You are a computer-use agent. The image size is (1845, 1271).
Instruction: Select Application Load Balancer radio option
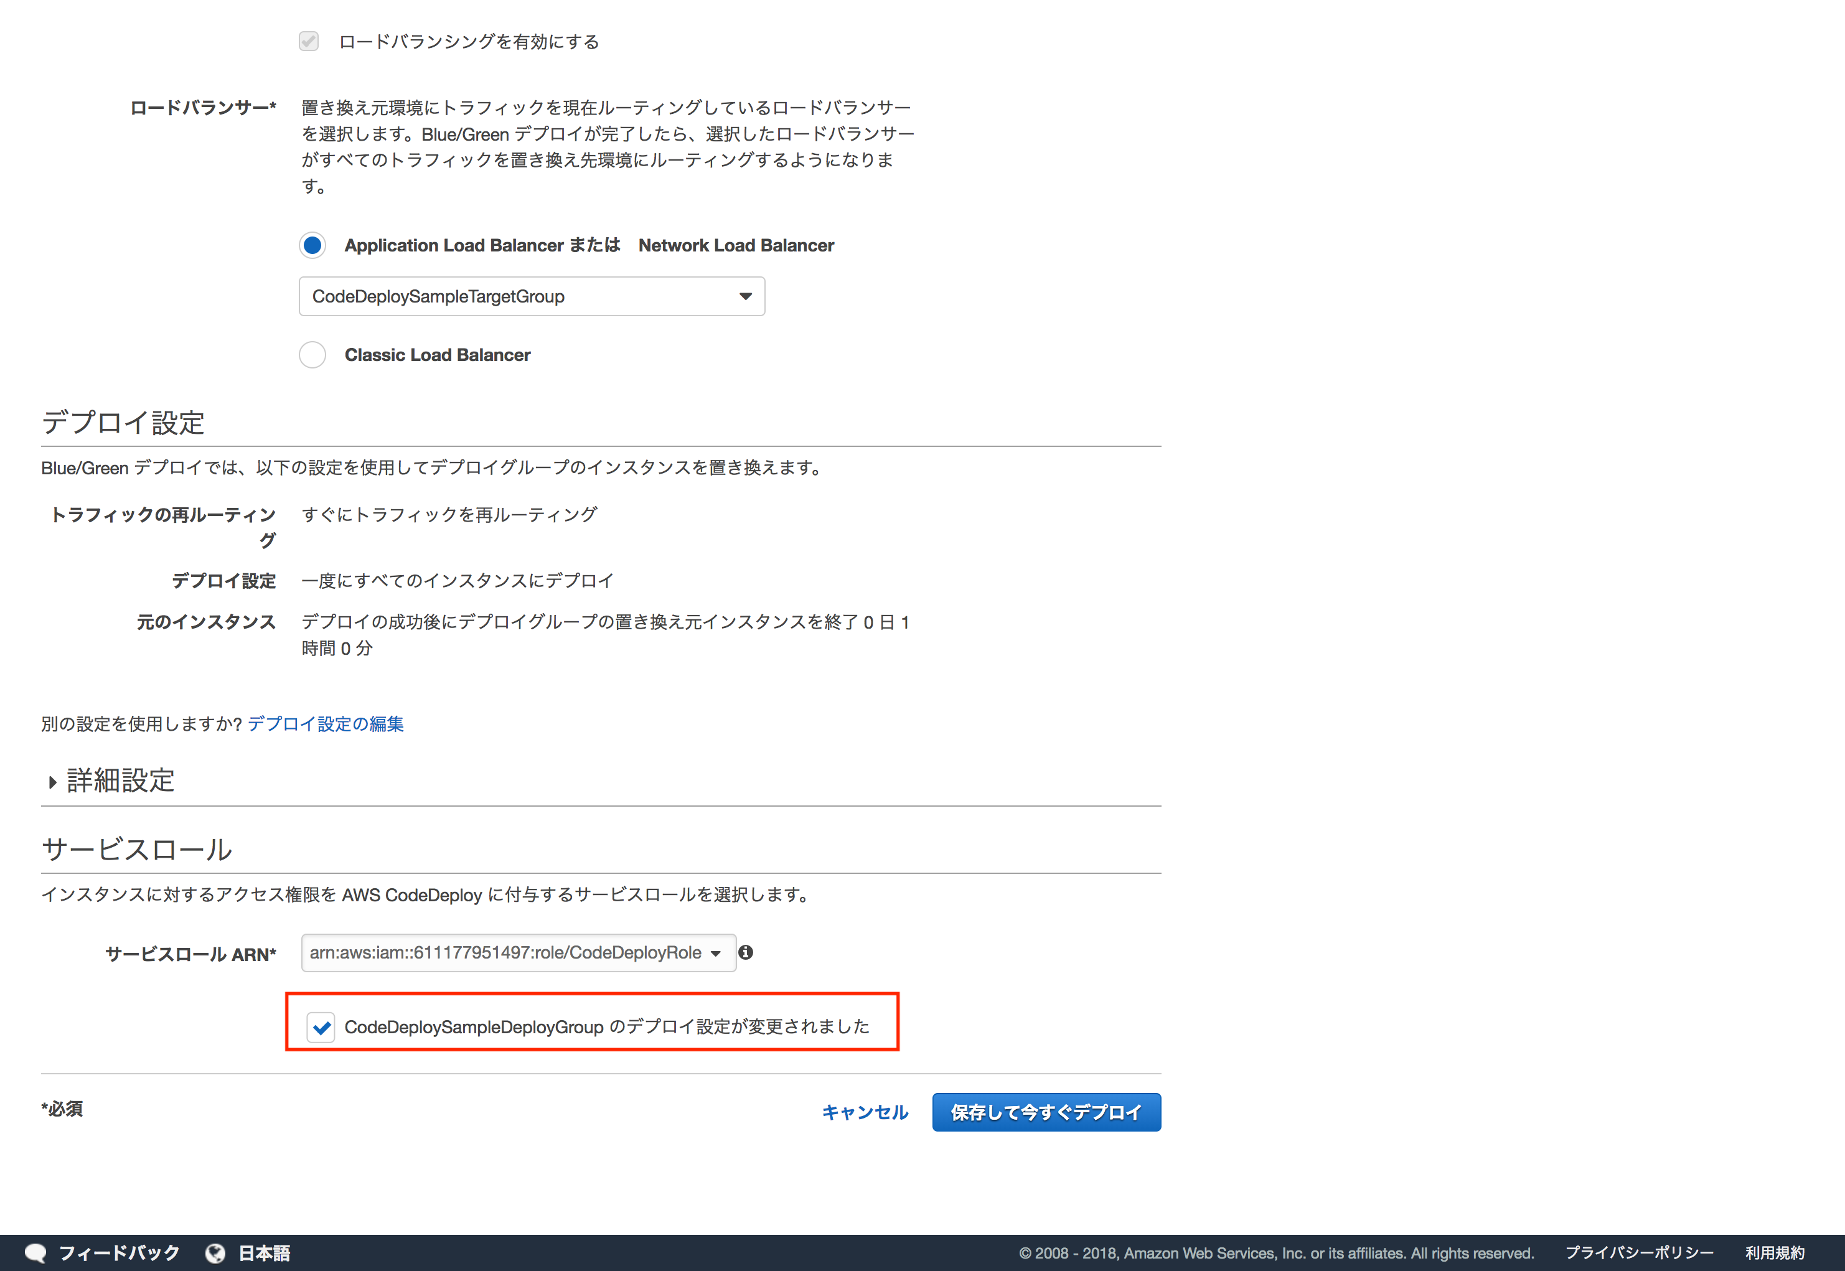tap(312, 245)
